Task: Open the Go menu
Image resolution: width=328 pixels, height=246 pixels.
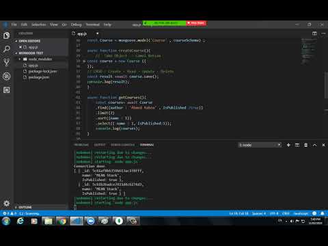Action: pyautogui.click(x=64, y=25)
